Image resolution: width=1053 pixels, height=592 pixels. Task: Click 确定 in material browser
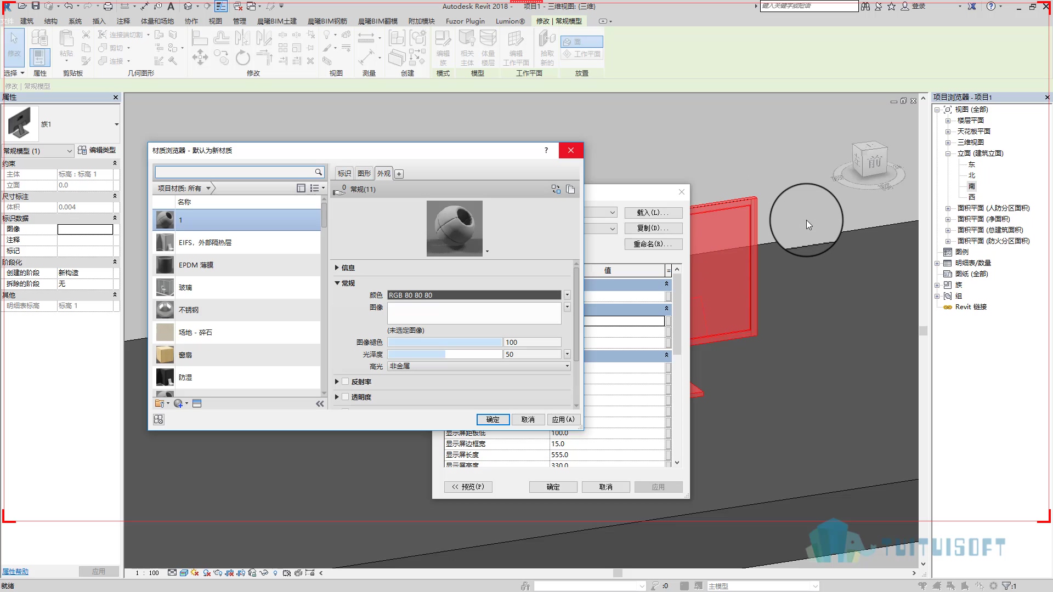tap(492, 419)
